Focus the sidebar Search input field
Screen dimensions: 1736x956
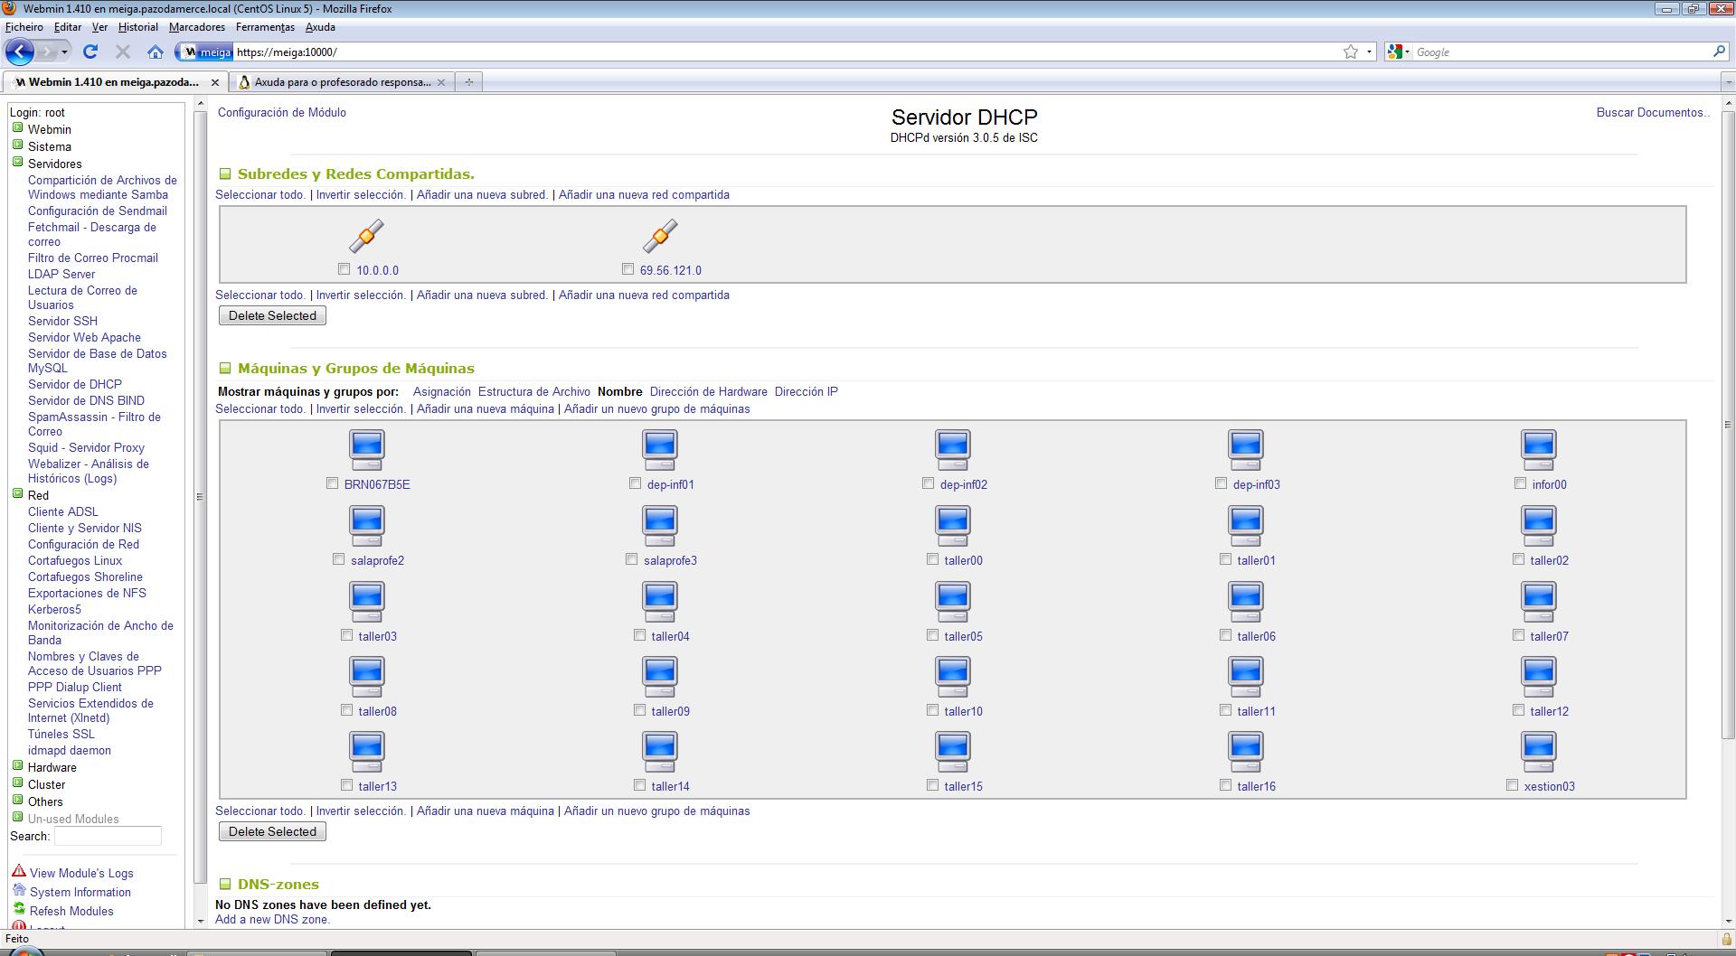(108, 837)
